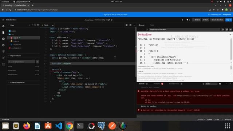Select the React DevTools tab
233x131 pixels.
coord(174,84)
